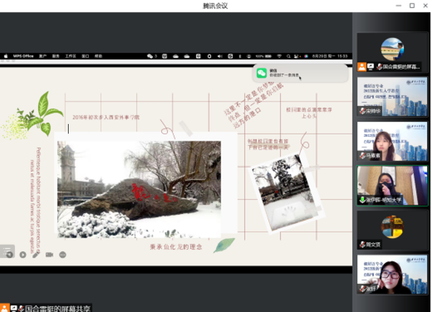Click the snowy stone photo on the slide

click(139, 189)
